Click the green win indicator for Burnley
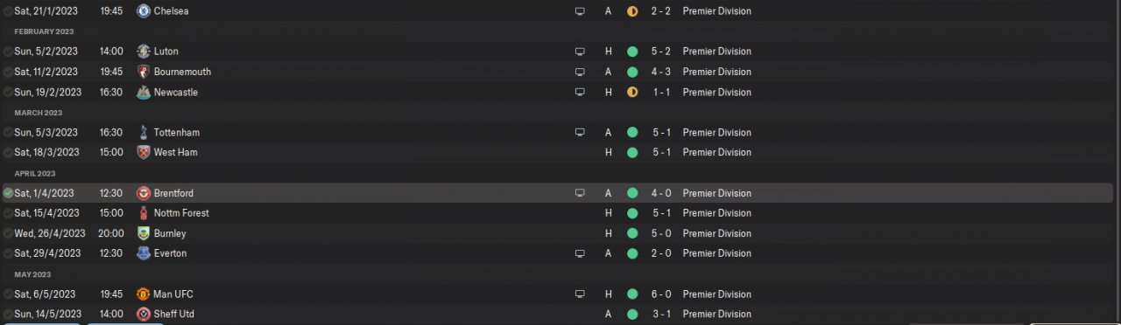The height and width of the screenshot is (325, 1121). tap(632, 233)
